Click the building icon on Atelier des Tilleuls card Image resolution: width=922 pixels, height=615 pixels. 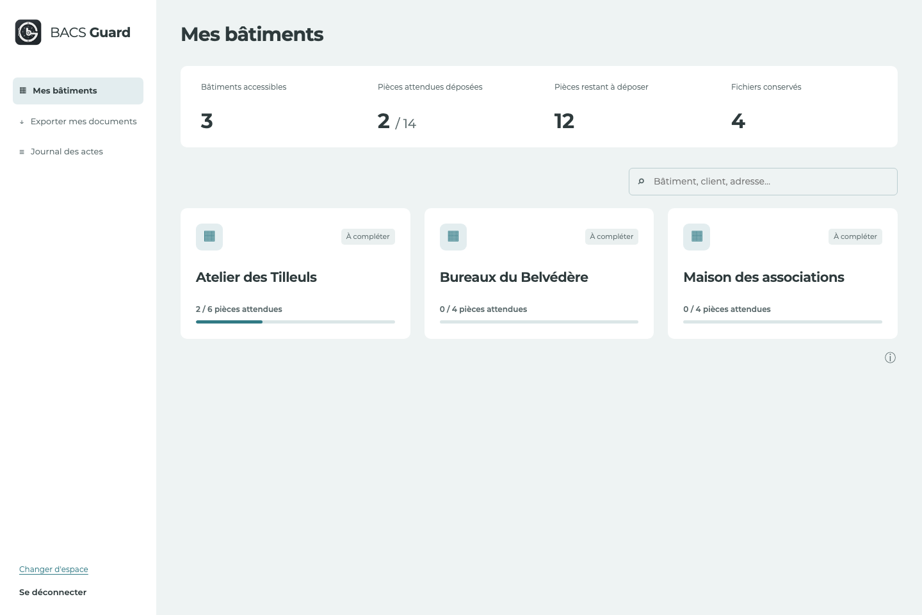(209, 236)
